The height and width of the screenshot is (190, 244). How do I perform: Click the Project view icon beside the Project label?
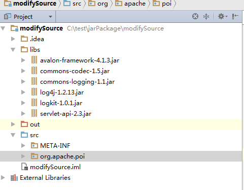pyautogui.click(x=8, y=16)
